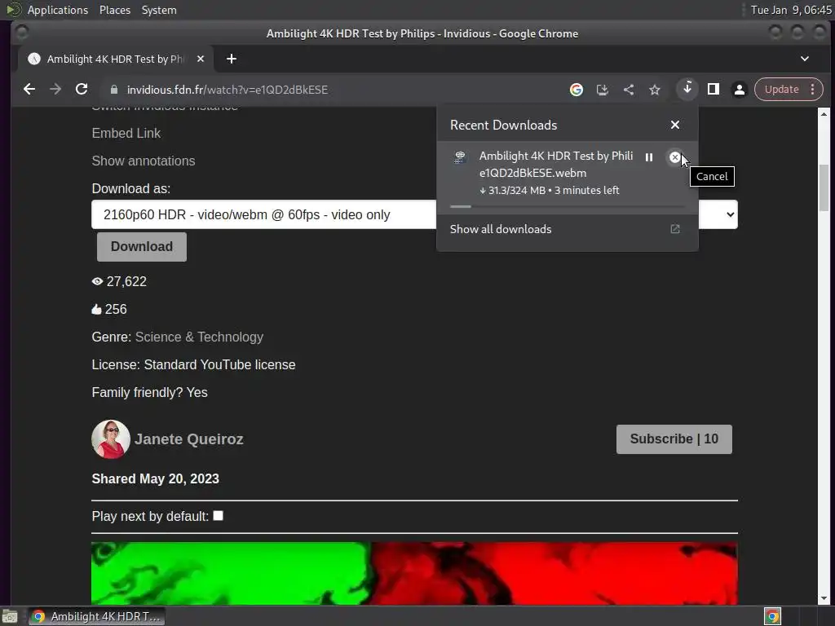Image resolution: width=835 pixels, height=626 pixels.
Task: Open the Janete Queiroz channel name link
Action: [x=189, y=439]
